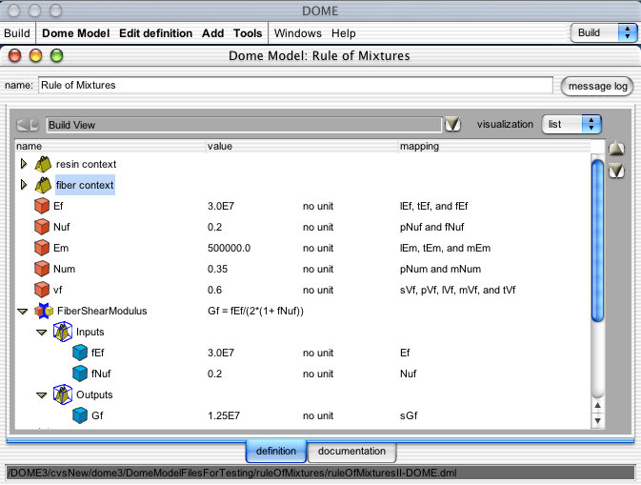The image size is (641, 485).
Task: Expand the fiber context node
Action: 23,185
